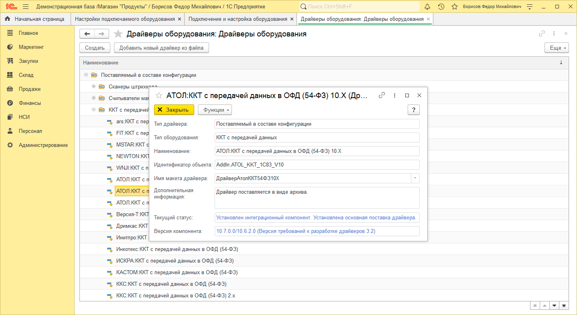Switch to 'Настройки подключаемого оборудования' tab

pos(125,19)
